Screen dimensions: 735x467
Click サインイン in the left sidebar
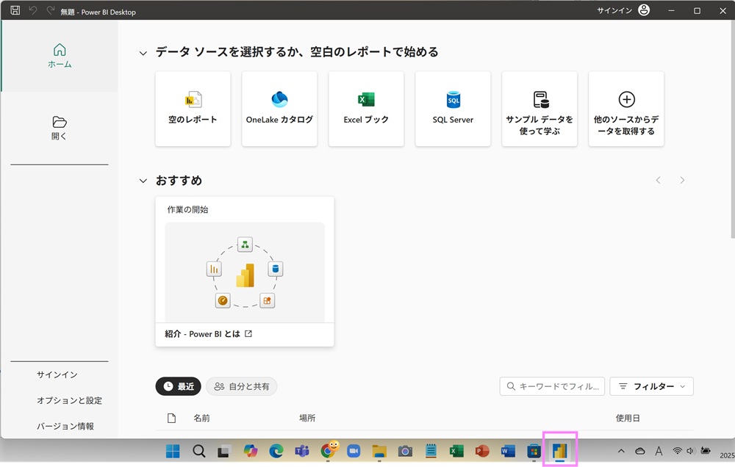pyautogui.click(x=57, y=374)
